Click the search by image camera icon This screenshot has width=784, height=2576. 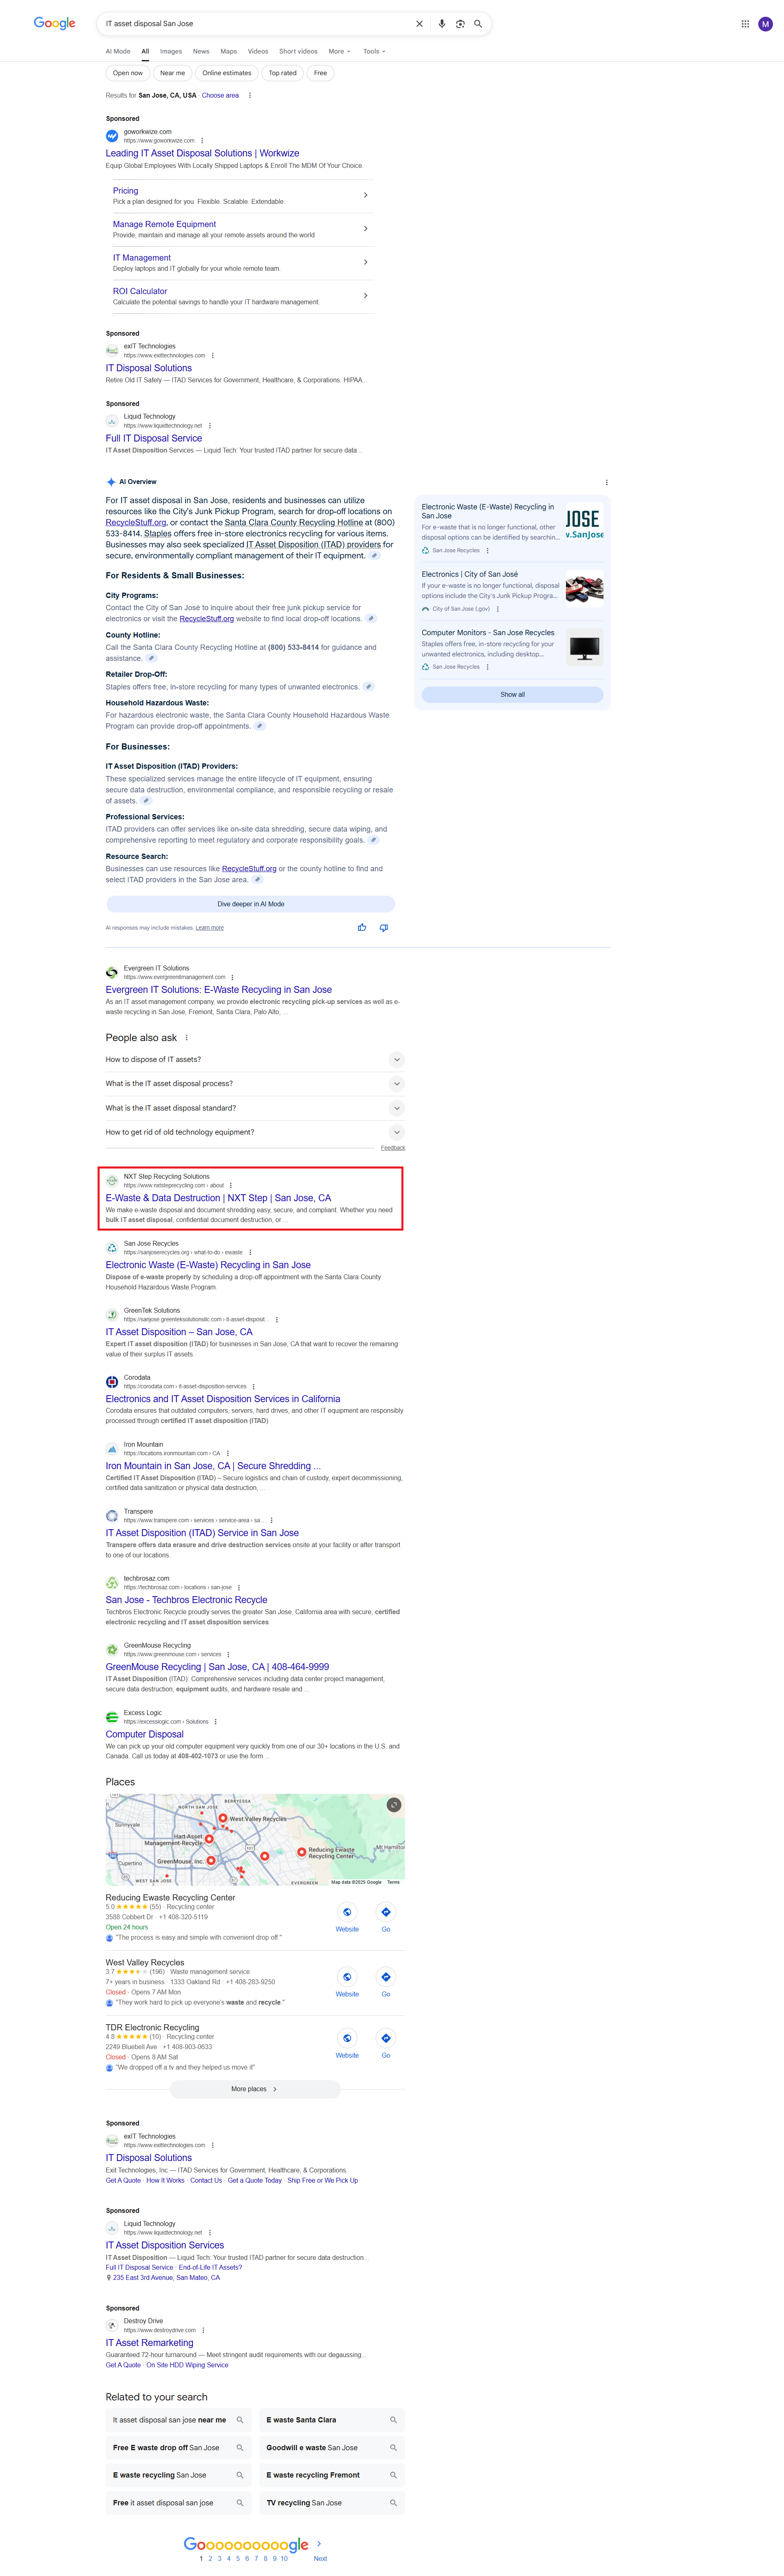(x=460, y=24)
